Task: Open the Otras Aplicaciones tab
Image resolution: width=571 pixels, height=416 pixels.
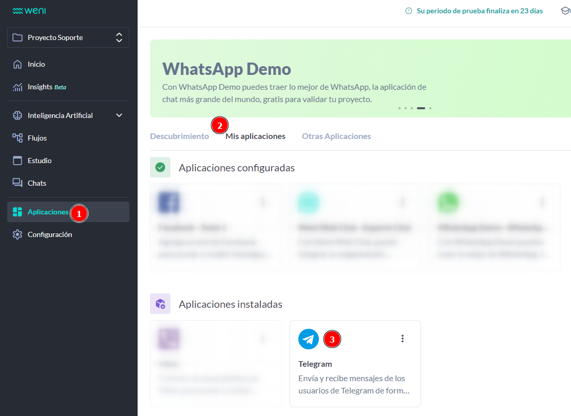Action: point(336,136)
